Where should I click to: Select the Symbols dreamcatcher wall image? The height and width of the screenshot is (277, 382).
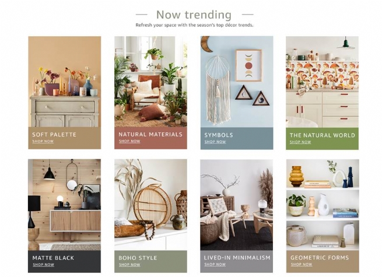tap(237, 82)
